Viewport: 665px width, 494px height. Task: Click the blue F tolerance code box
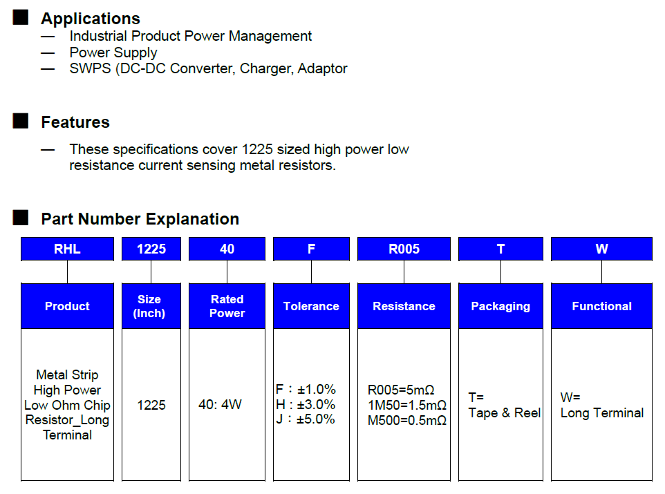[x=311, y=249]
